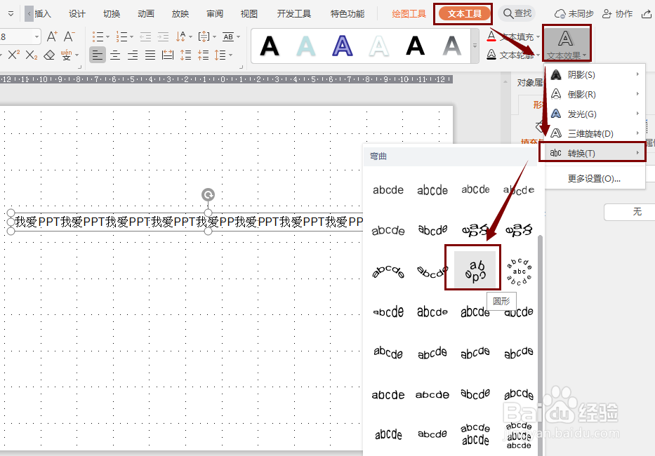Viewport: 655px width, 456px height.
Task: Click the 无 button in side panel
Action: (630, 212)
